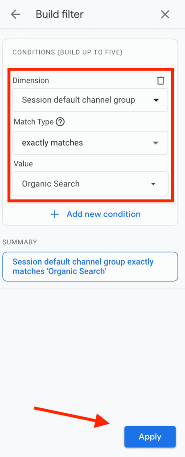Open the exactly matches dropdown arrow

coord(156,143)
